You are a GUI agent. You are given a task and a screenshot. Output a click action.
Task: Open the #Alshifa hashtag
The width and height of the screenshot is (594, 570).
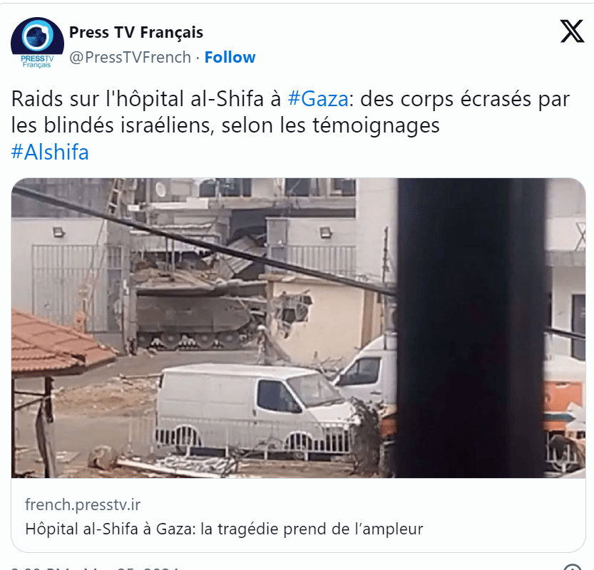point(50,152)
